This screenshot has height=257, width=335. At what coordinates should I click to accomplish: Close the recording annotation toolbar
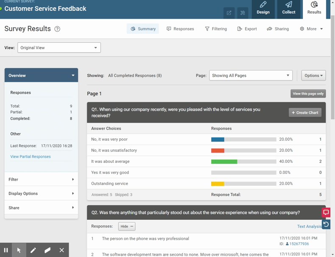62,250
